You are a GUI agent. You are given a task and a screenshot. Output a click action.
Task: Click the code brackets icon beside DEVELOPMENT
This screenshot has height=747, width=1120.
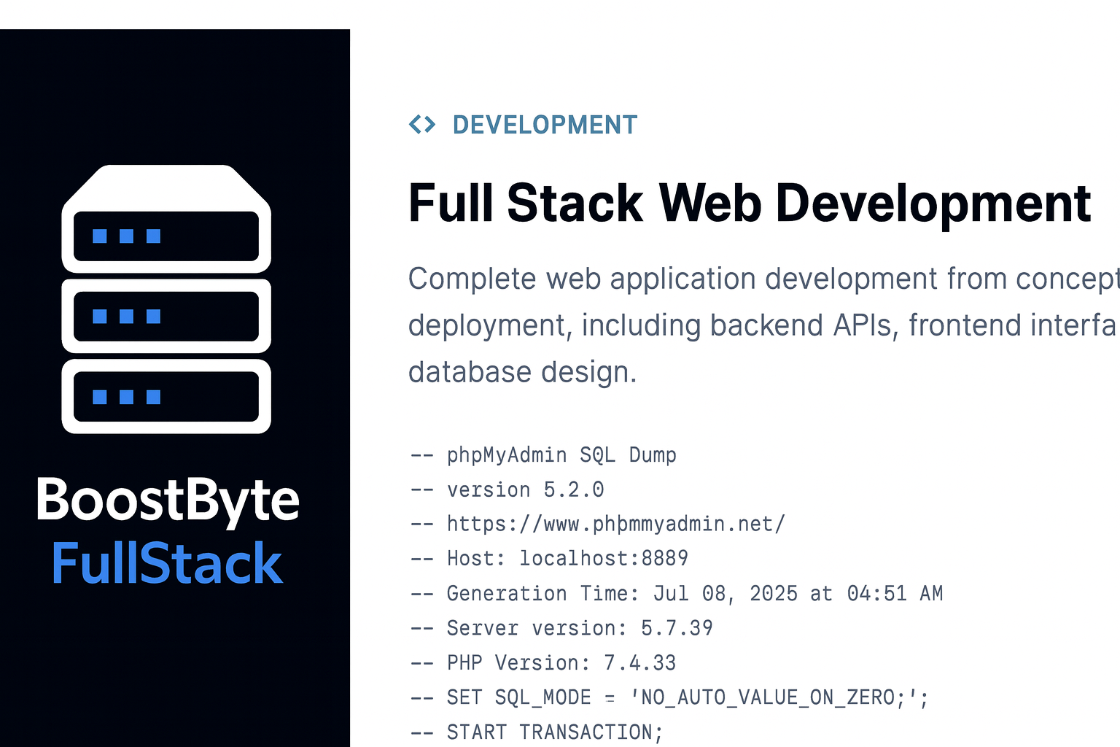422,125
